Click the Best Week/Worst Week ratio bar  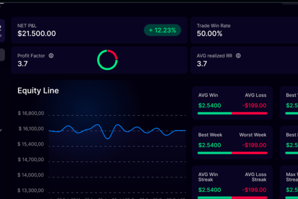coord(232,153)
